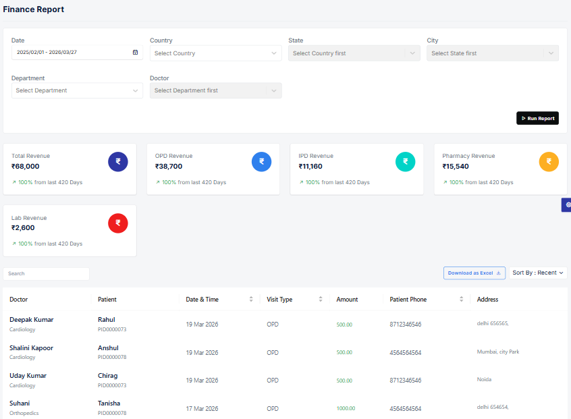Screen dimensions: 571x419
Task: Click the Total Revenue rupee icon
Action: [x=118, y=161]
